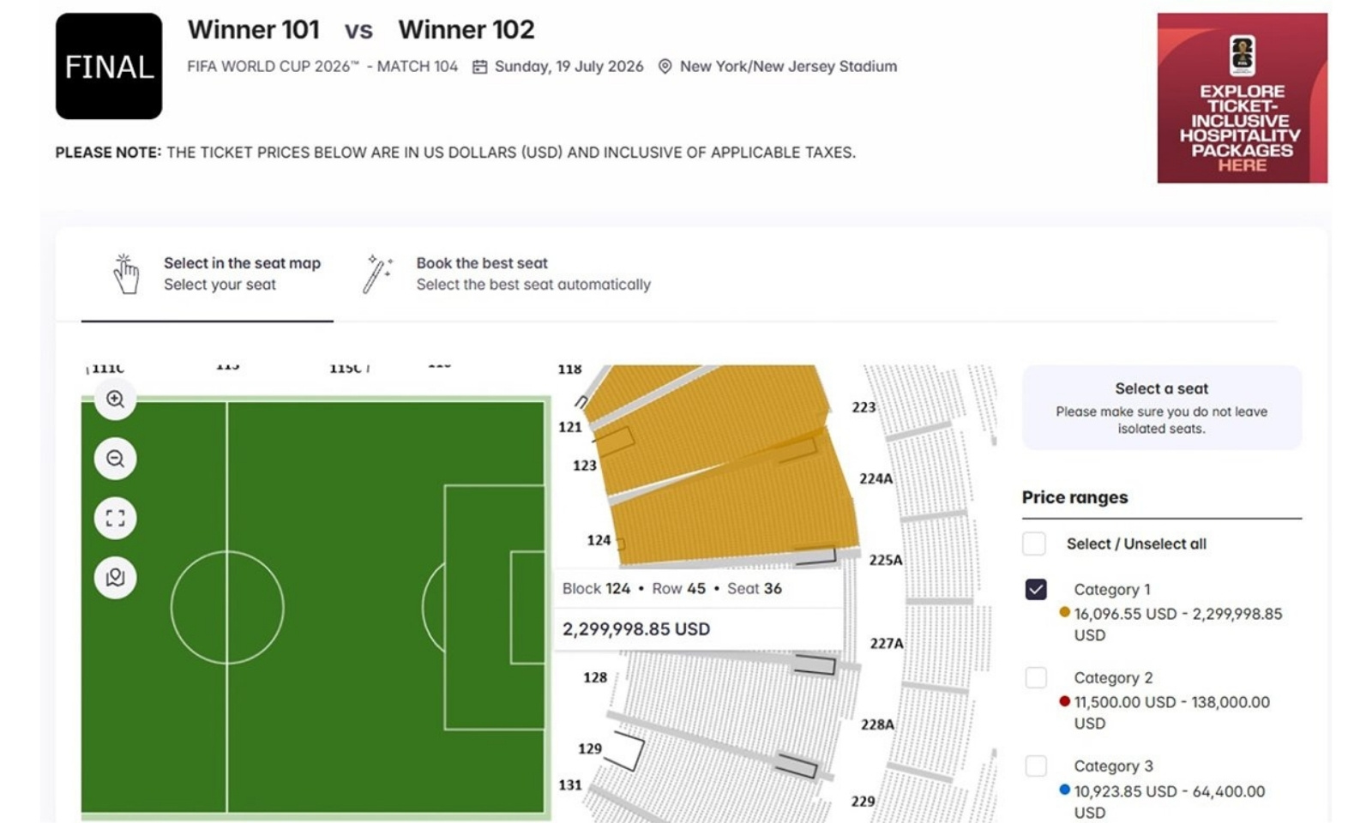Click the red Category 2 color dot

coord(1064,701)
